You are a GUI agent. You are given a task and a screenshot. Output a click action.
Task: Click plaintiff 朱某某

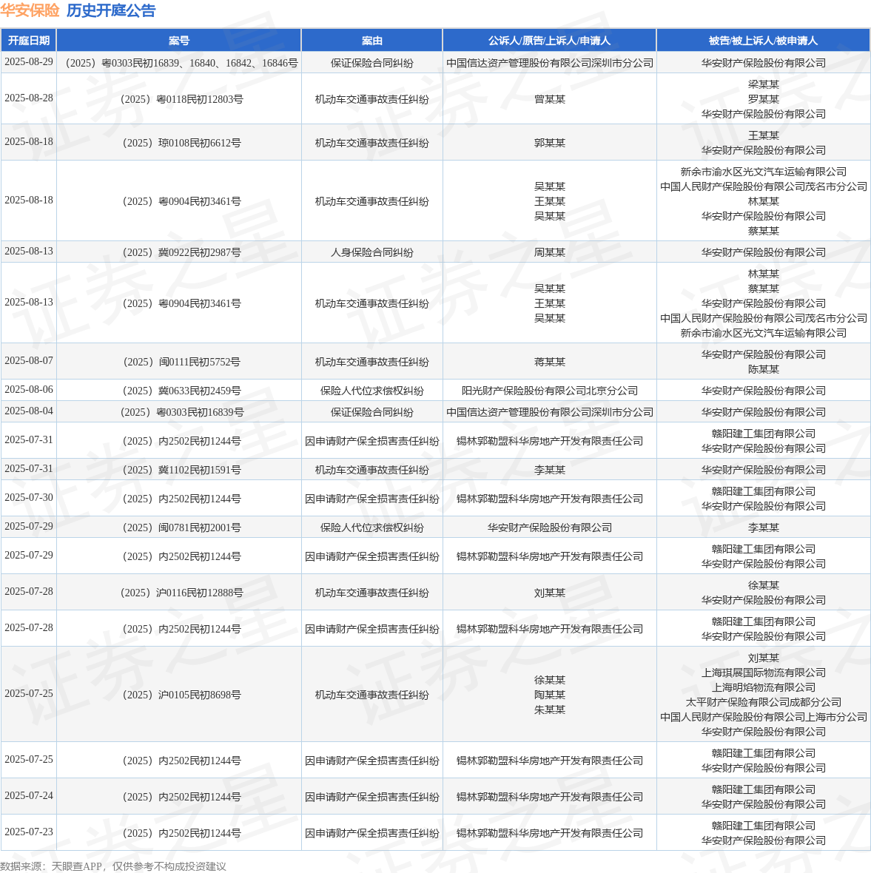coord(550,710)
